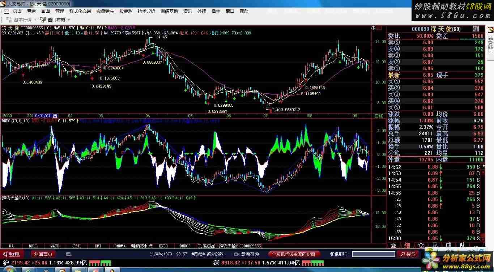494x272 pixels.
Task: Click the 和讯股吧 search input field
Action: (374, 254)
